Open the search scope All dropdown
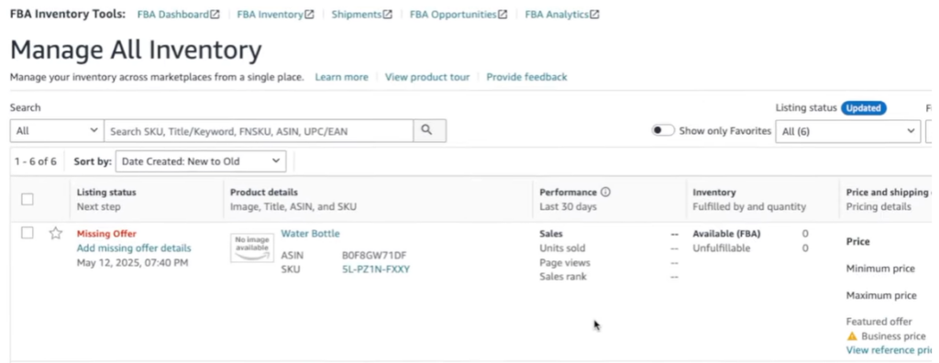This screenshot has width=939, height=363. [57, 130]
